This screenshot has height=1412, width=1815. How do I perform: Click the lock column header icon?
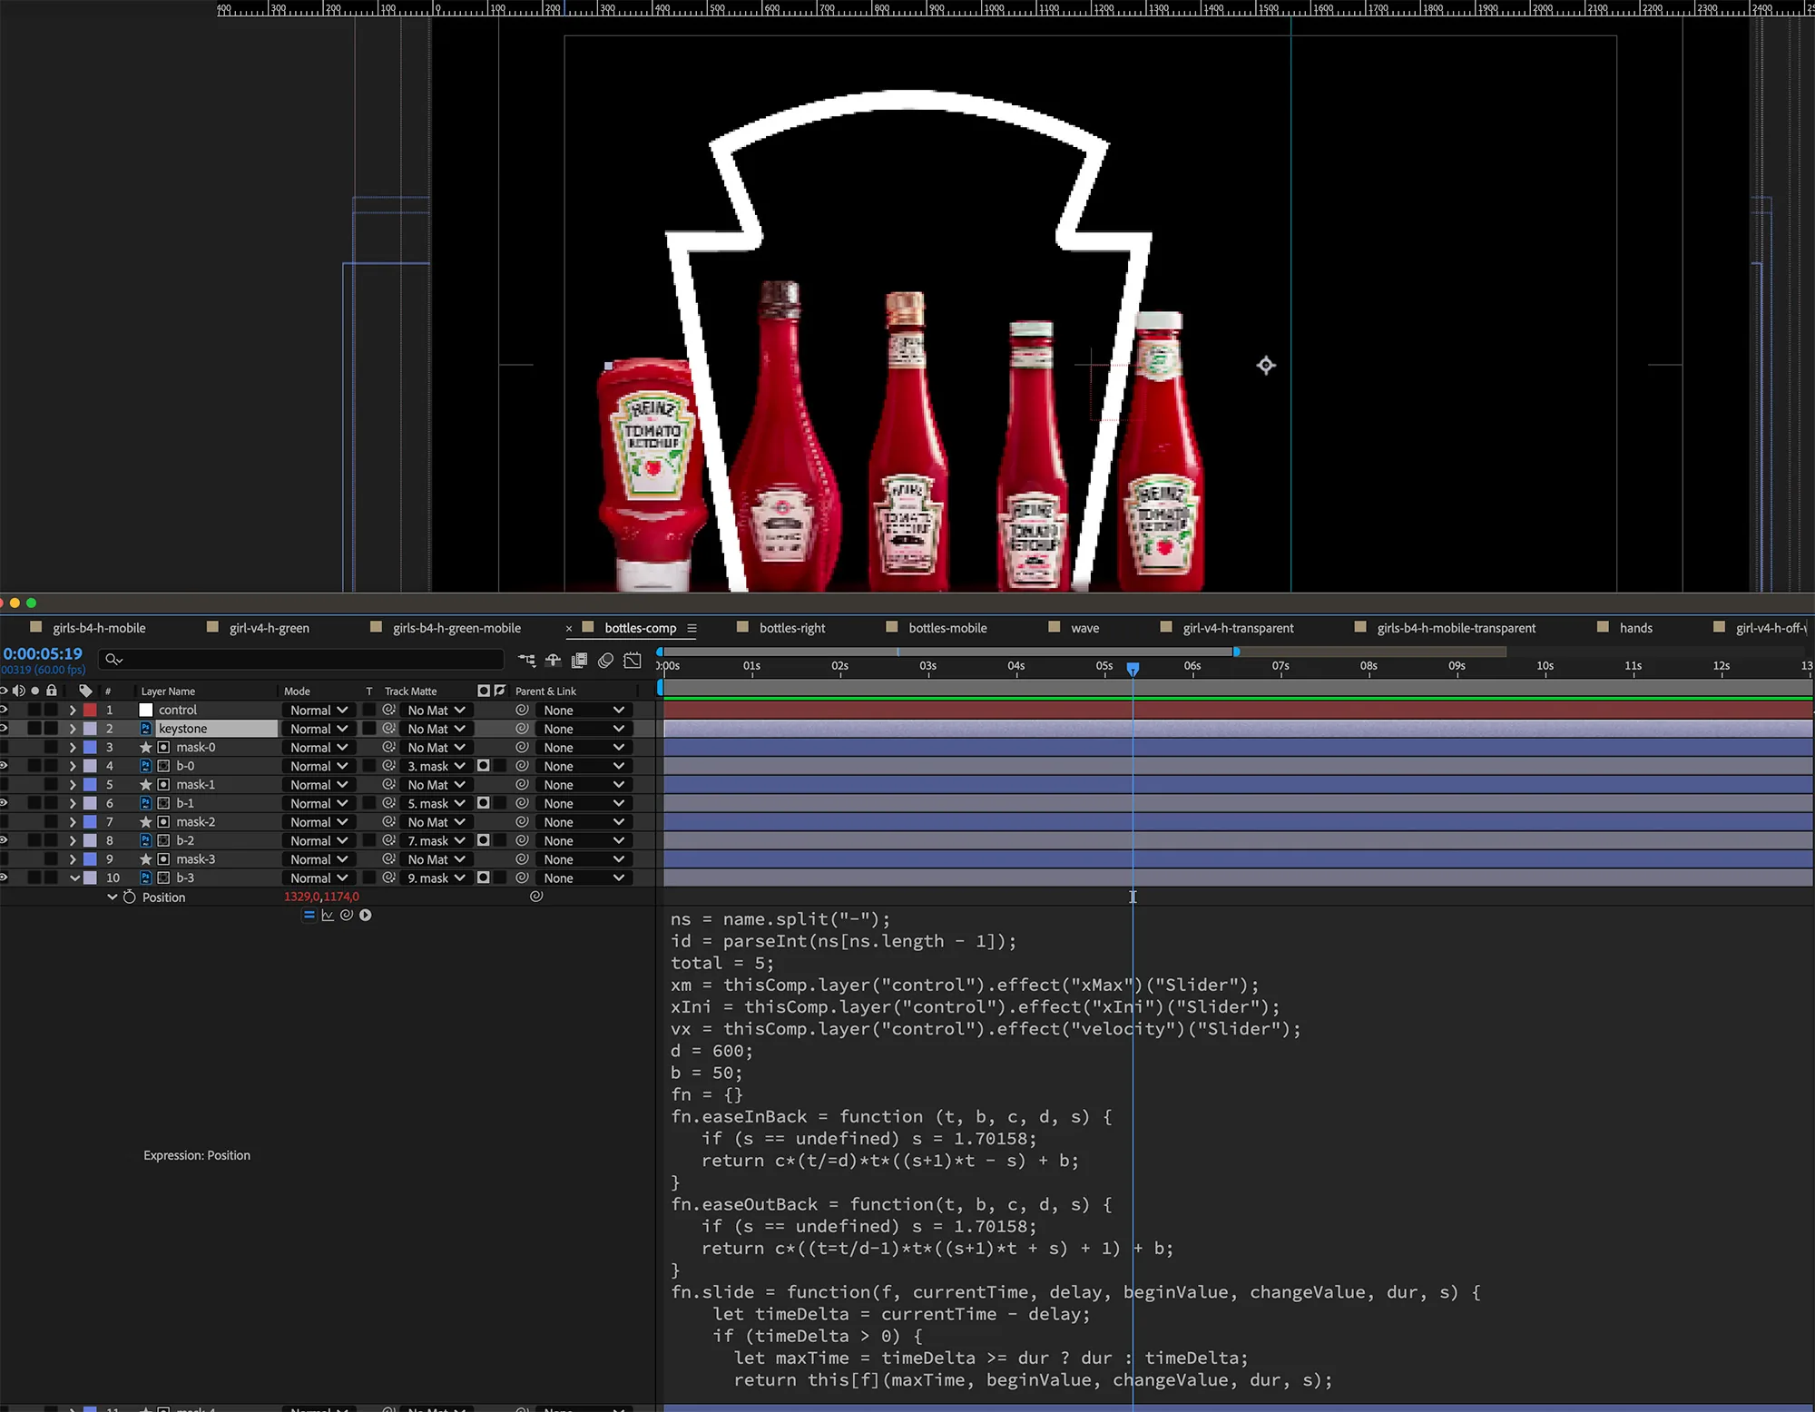click(x=52, y=691)
